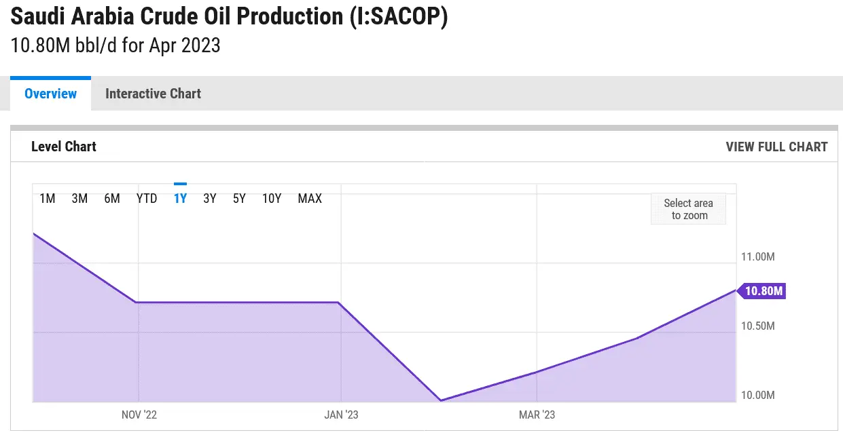Click the NOV '22 axis label
Image resolution: width=843 pixels, height=441 pixels.
[x=139, y=415]
